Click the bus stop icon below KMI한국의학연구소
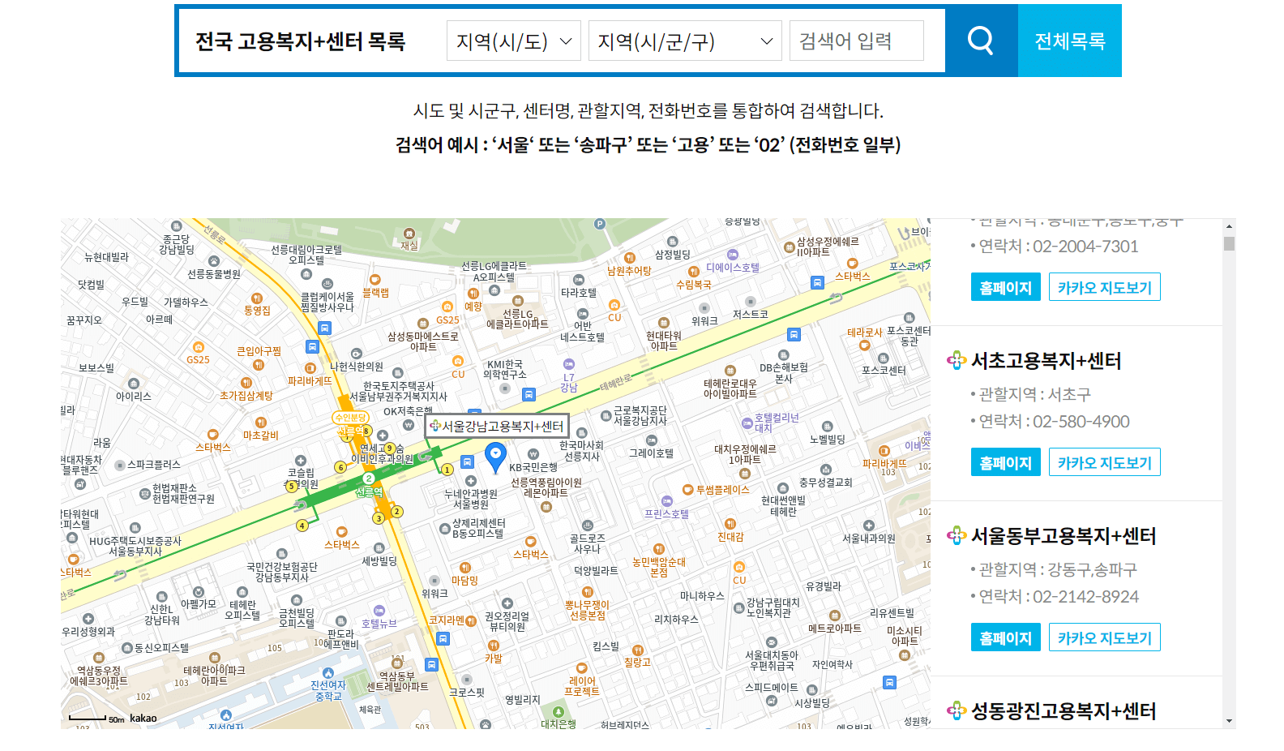The width and height of the screenshot is (1284, 751). [529, 395]
